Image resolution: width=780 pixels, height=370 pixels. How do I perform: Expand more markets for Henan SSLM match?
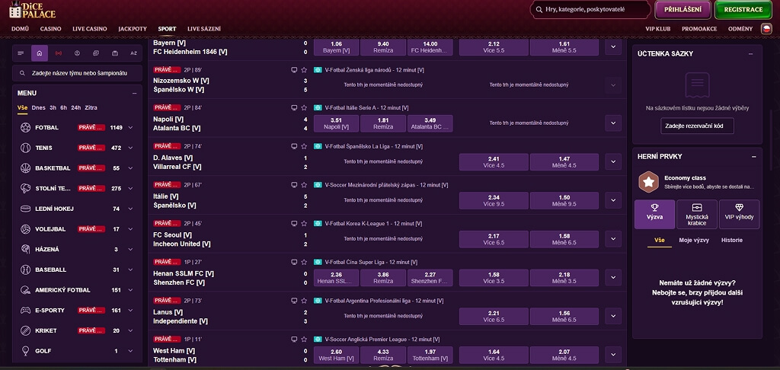pos(613,277)
